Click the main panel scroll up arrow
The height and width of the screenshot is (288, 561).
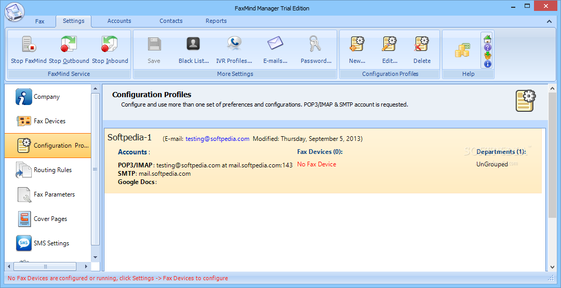(552, 88)
